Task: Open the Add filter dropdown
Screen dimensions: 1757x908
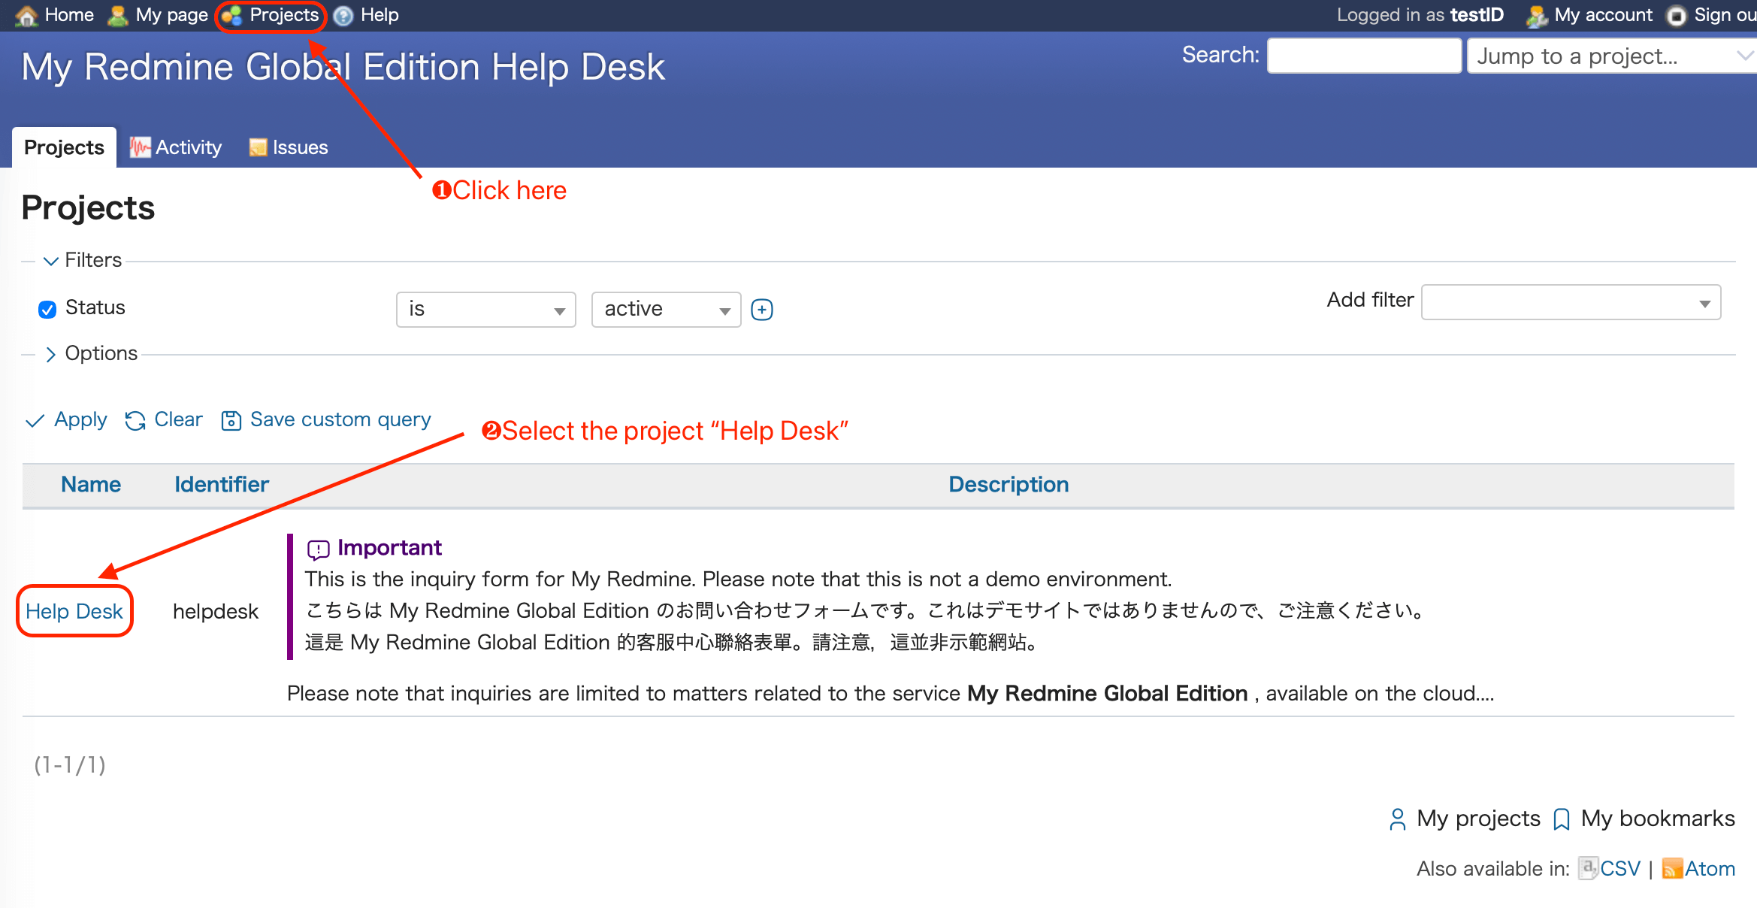Action: pyautogui.click(x=1571, y=303)
